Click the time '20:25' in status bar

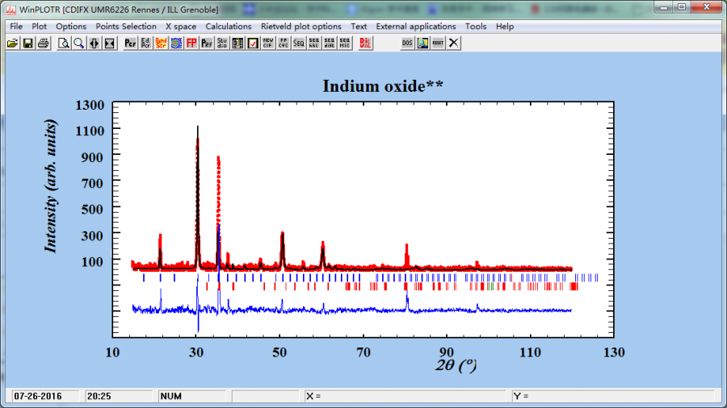pos(99,397)
